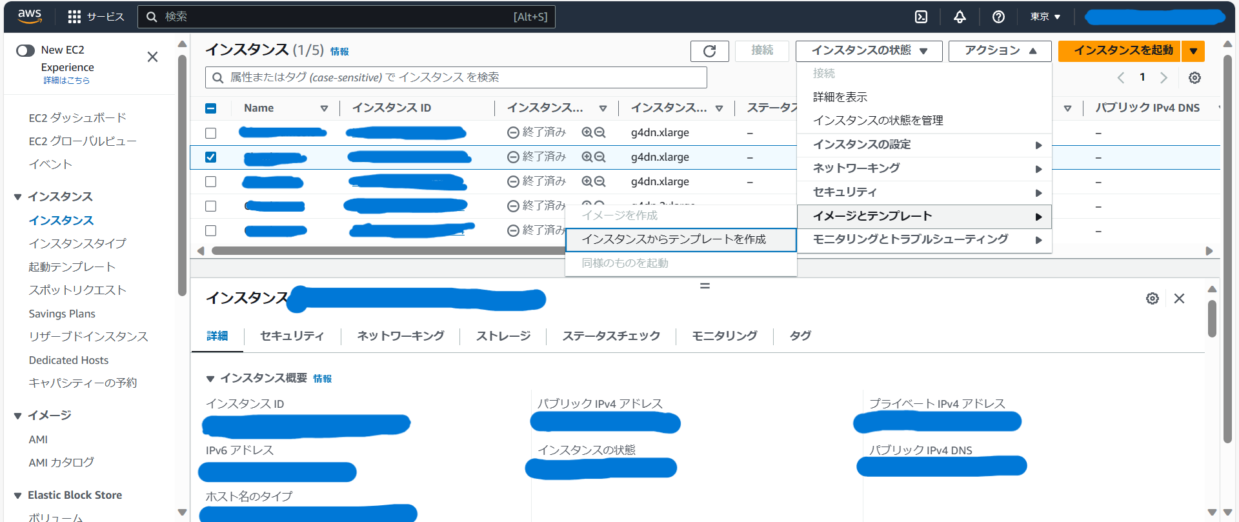Open the 東京 region selector

click(1045, 17)
